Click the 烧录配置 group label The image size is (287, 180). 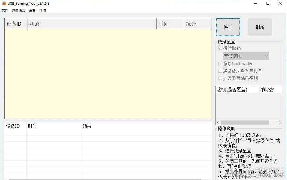(226, 42)
